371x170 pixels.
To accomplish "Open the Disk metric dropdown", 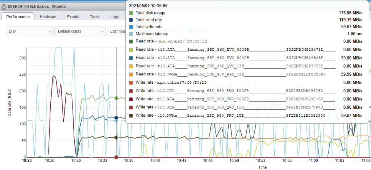I will pos(30,31).
